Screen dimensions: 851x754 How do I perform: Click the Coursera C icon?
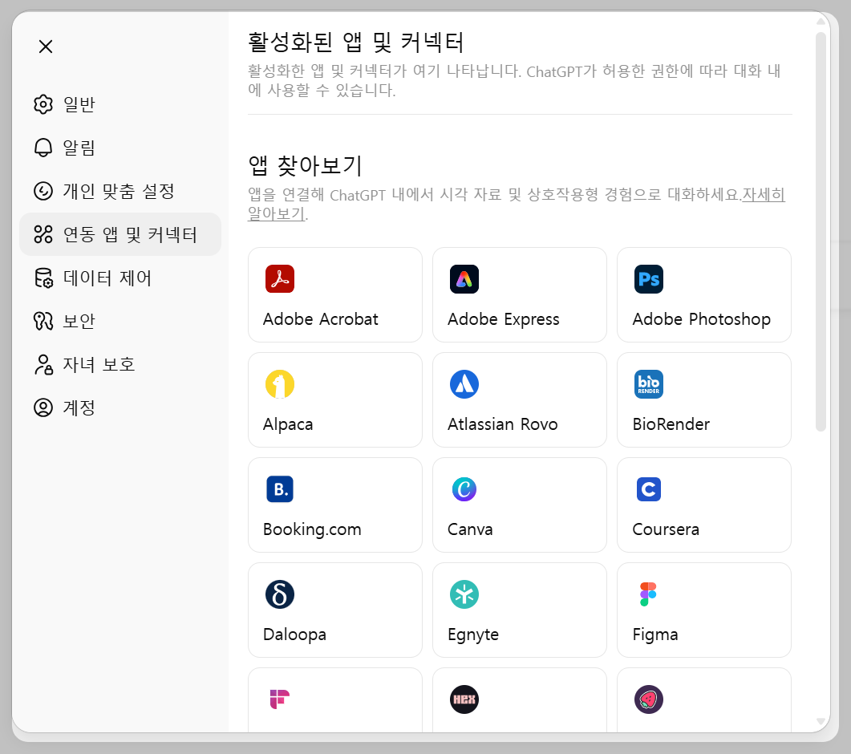pyautogui.click(x=649, y=489)
